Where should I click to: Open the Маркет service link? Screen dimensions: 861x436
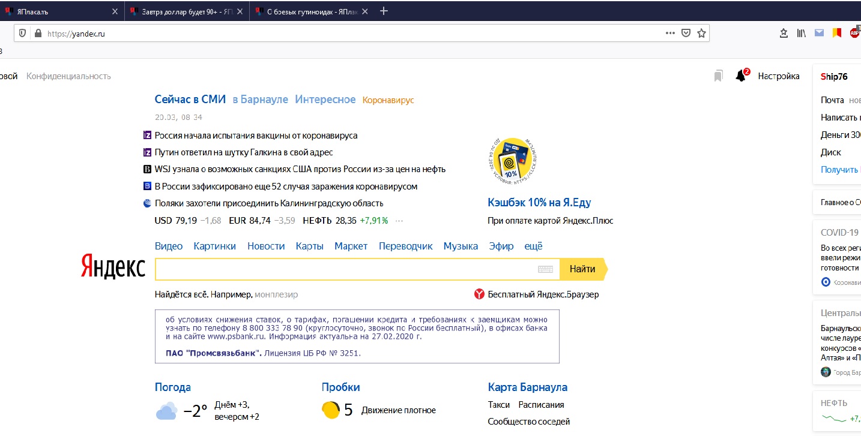point(351,246)
